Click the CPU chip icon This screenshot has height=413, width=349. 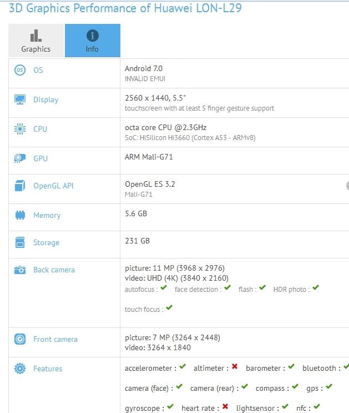(x=20, y=129)
